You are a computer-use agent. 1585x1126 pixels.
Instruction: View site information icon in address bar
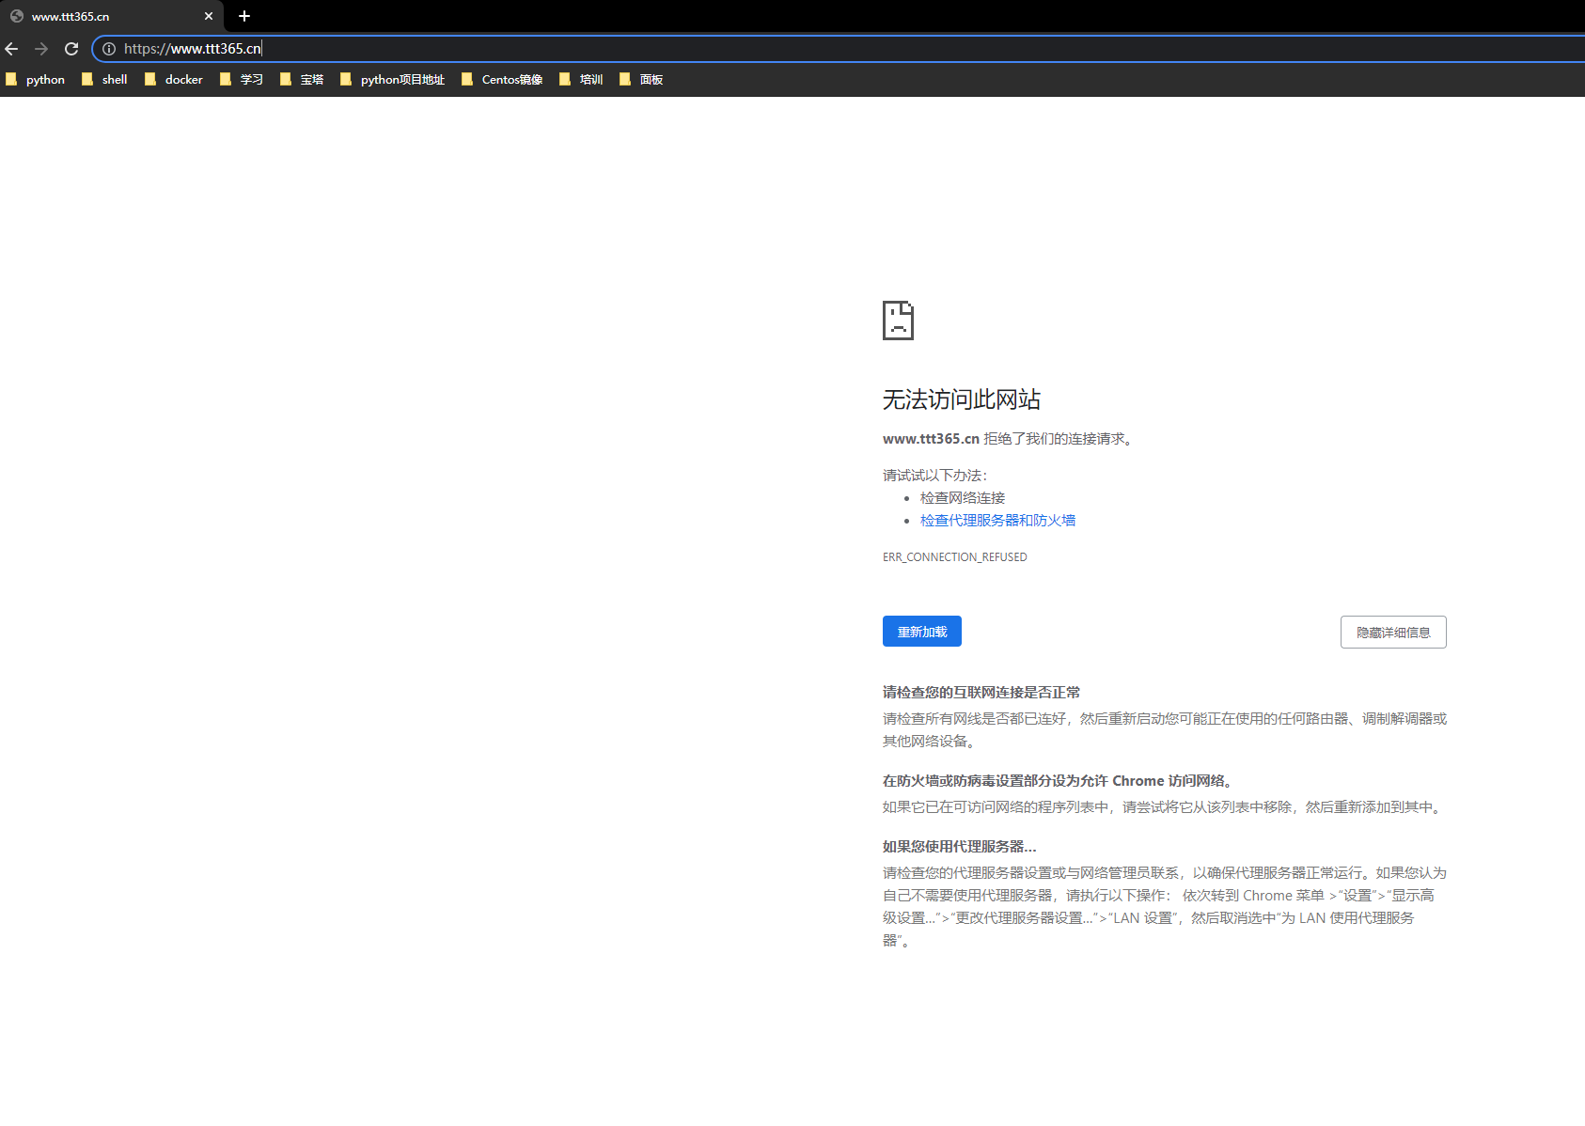tap(109, 49)
